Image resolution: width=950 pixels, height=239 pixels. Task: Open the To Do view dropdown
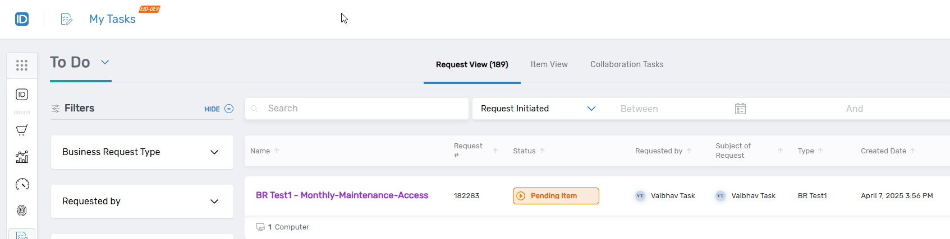point(105,62)
